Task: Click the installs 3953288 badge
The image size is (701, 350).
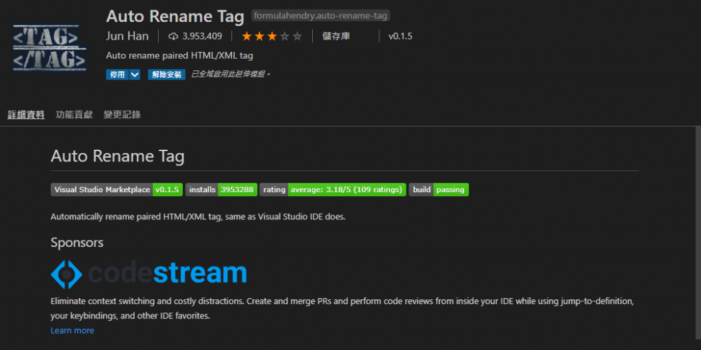Action: tap(222, 190)
